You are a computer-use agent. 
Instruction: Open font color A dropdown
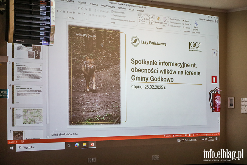[x=85, y=14]
